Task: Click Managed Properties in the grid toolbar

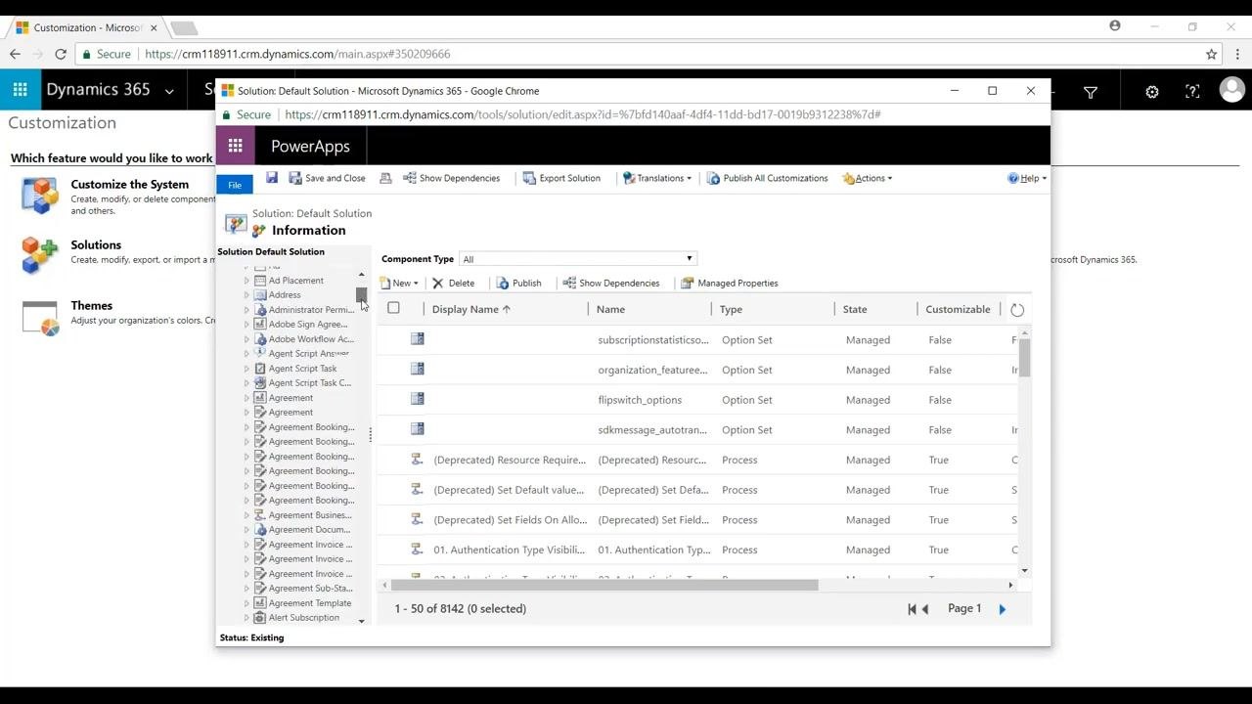Action: [x=730, y=283]
